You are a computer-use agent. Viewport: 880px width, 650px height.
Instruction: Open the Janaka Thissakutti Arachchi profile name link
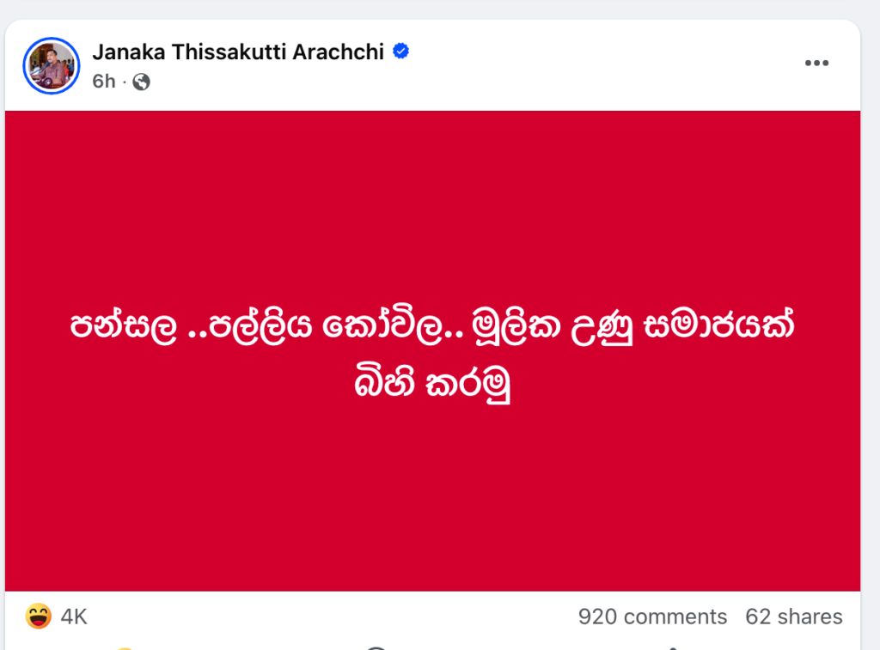(238, 52)
